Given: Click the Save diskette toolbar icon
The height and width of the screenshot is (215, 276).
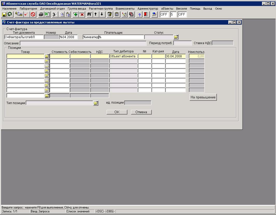Looking at the screenshot, I should [x=4, y=15].
